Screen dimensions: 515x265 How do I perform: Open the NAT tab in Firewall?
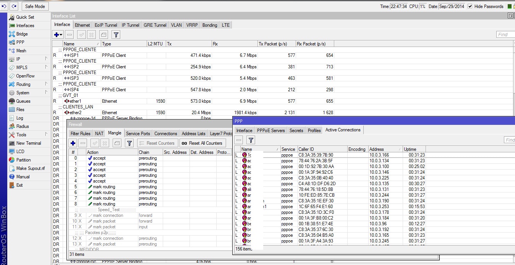click(x=99, y=134)
